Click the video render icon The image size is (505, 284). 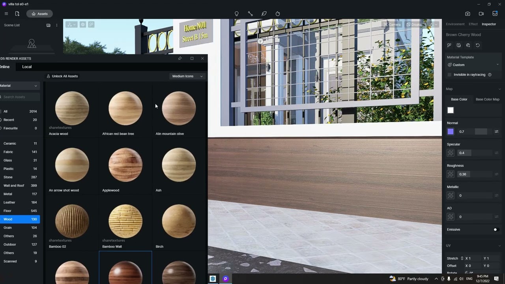point(481,14)
